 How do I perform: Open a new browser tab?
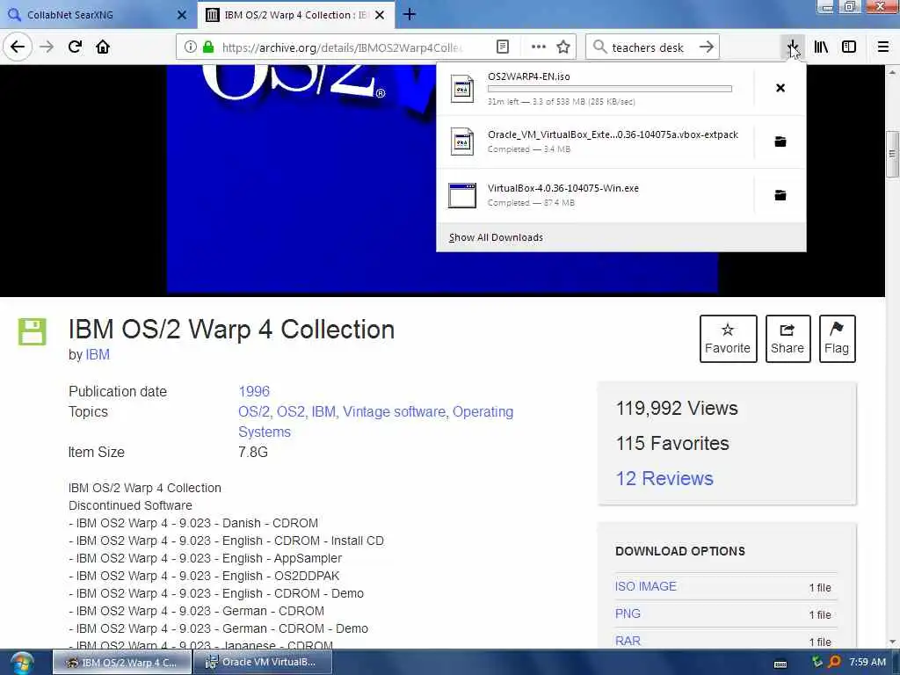(410, 15)
